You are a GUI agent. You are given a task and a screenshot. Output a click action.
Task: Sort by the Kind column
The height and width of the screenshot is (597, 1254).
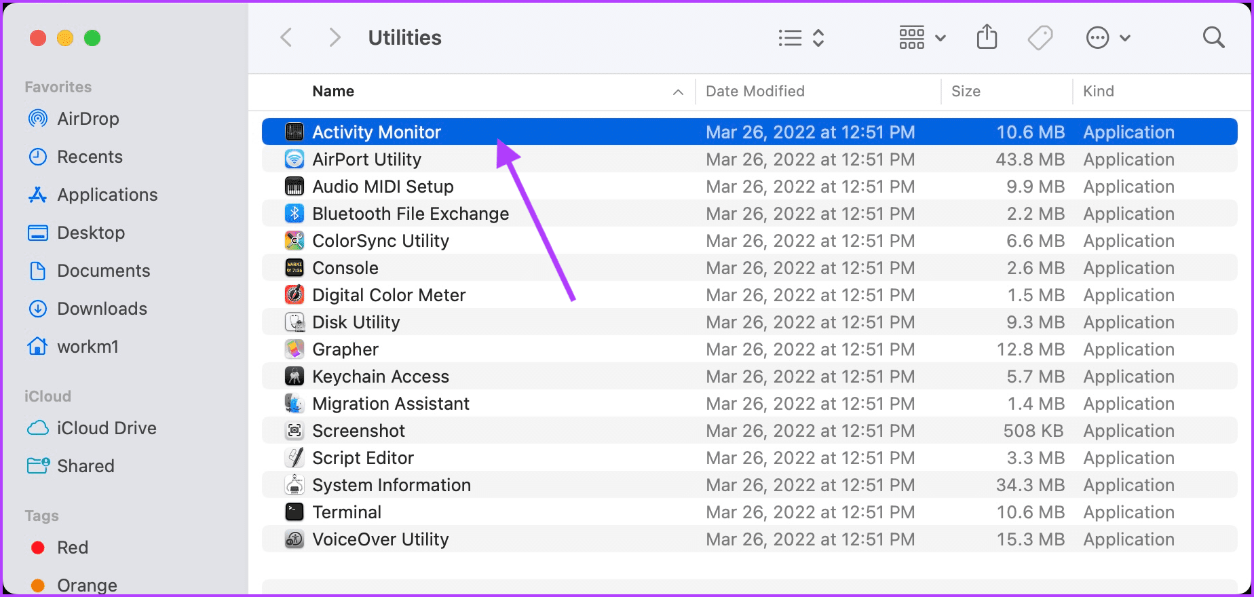[1099, 91]
